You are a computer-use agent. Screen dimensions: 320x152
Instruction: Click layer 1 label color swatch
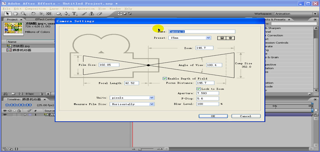tap(30, 115)
